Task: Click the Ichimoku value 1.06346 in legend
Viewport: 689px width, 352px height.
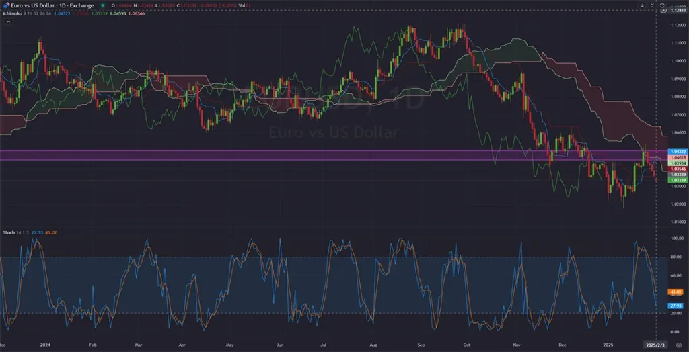Action: click(138, 13)
